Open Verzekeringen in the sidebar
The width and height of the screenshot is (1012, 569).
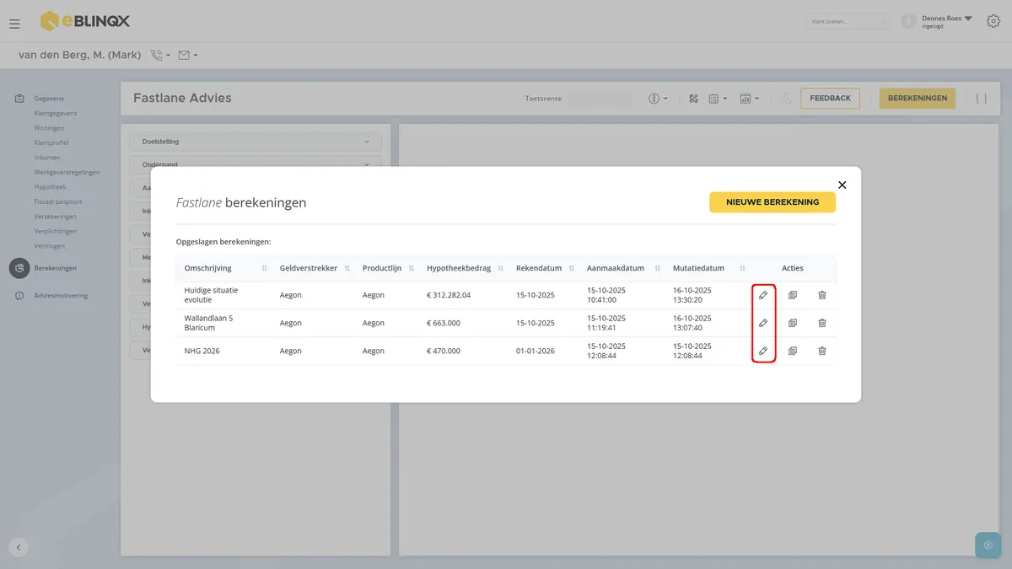coord(55,217)
